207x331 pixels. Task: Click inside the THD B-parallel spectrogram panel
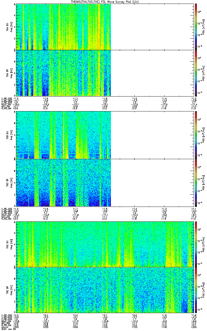tap(105, 182)
